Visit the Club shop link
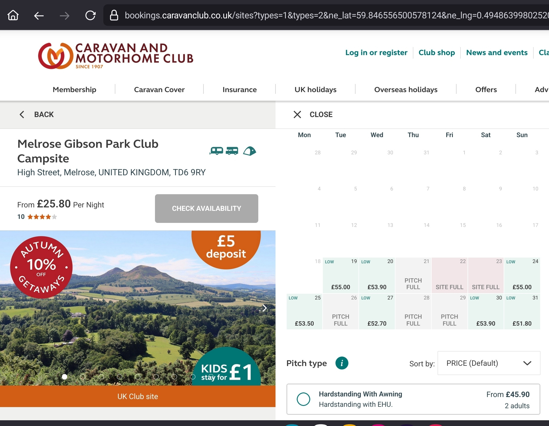Image resolution: width=549 pixels, height=426 pixels. click(437, 52)
